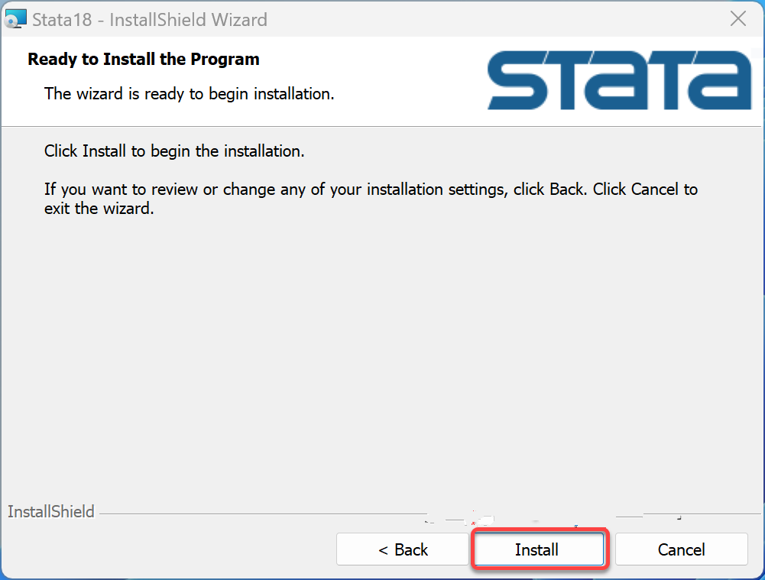Click the 'Click Install to begin' instruction line

click(x=174, y=151)
